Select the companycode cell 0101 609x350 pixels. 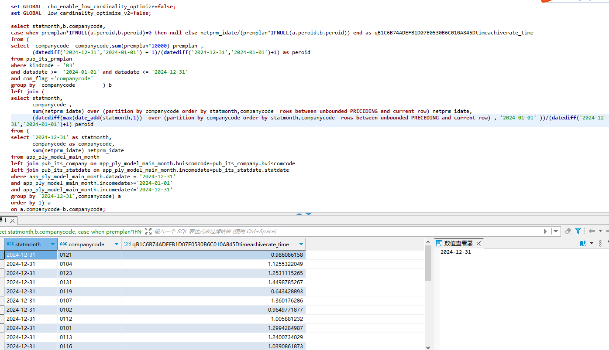[x=89, y=328]
